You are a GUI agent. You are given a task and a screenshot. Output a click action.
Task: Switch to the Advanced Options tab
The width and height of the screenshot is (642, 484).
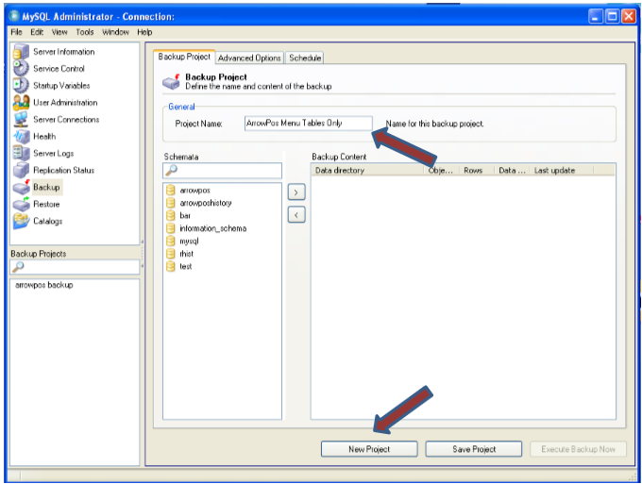[x=249, y=58]
